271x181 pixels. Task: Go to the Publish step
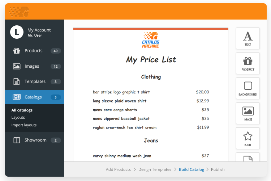pos(218,169)
